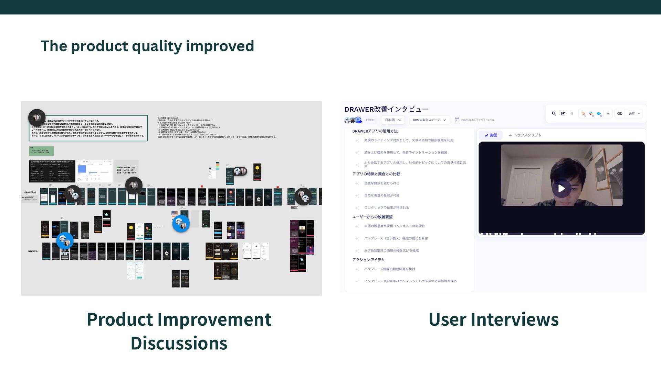Click the Slack integration icon
Viewport: 661px width, 371px height.
point(591,114)
